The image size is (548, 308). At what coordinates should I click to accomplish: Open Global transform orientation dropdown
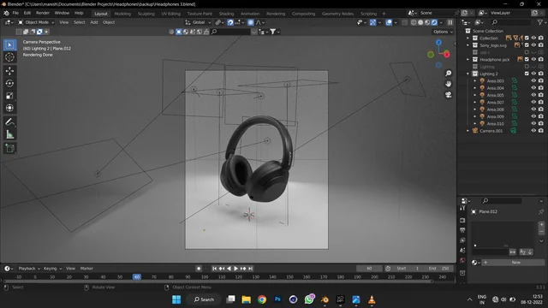(198, 22)
